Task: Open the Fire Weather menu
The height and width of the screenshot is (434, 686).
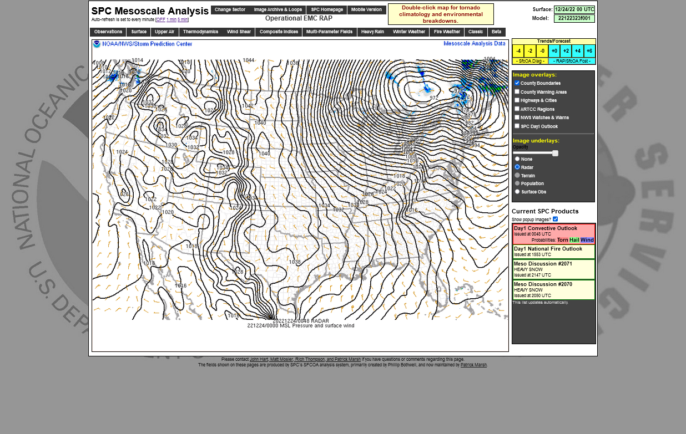Action: [x=447, y=32]
